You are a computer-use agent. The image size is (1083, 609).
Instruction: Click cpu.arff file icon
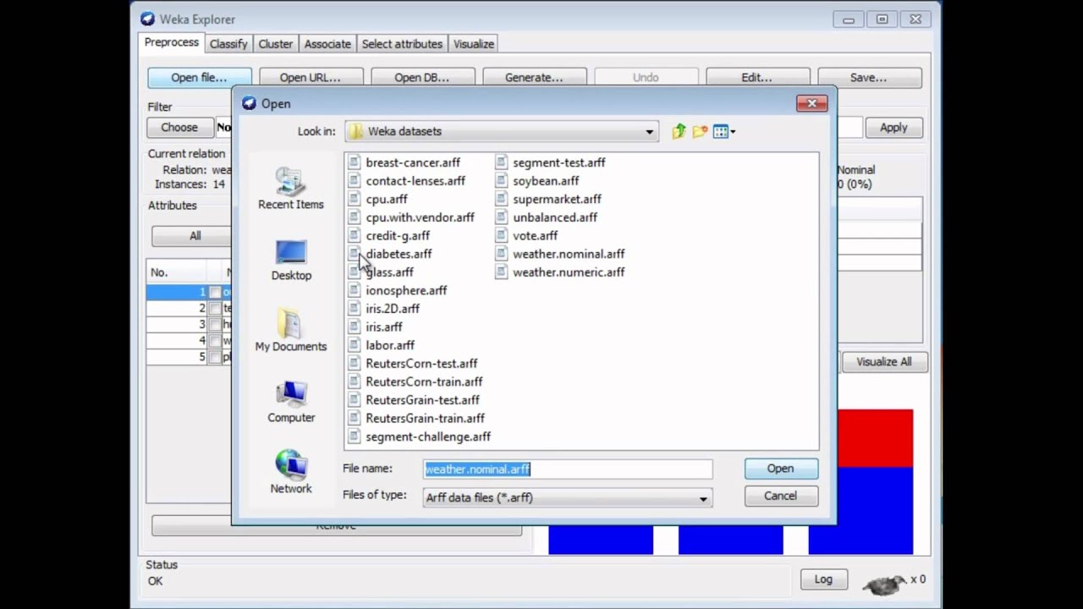[355, 199]
